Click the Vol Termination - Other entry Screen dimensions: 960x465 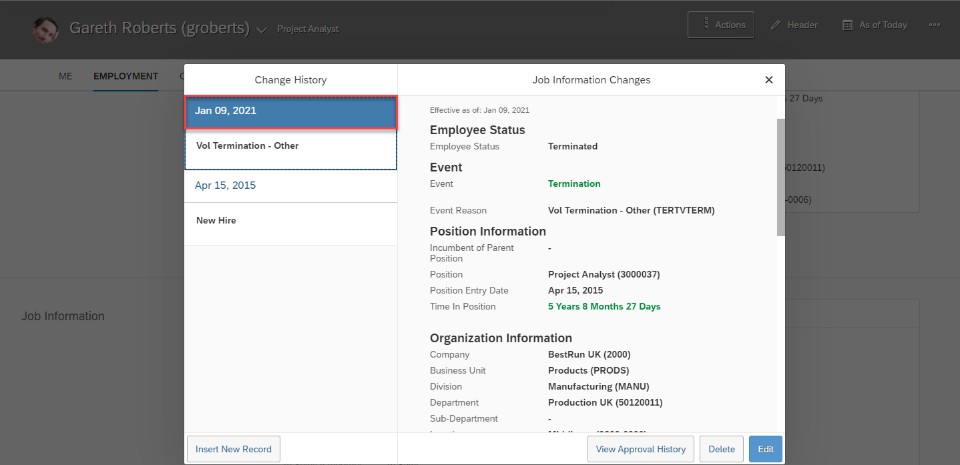tap(291, 149)
